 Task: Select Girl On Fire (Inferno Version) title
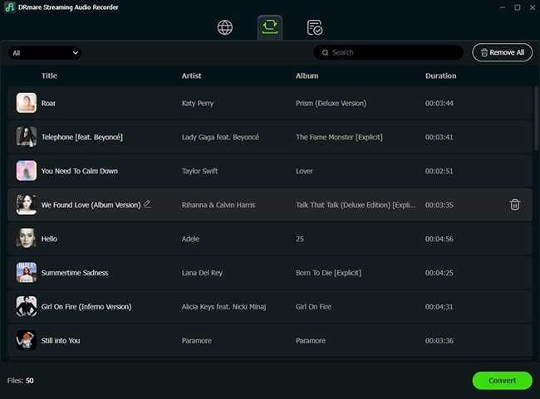pyautogui.click(x=86, y=306)
